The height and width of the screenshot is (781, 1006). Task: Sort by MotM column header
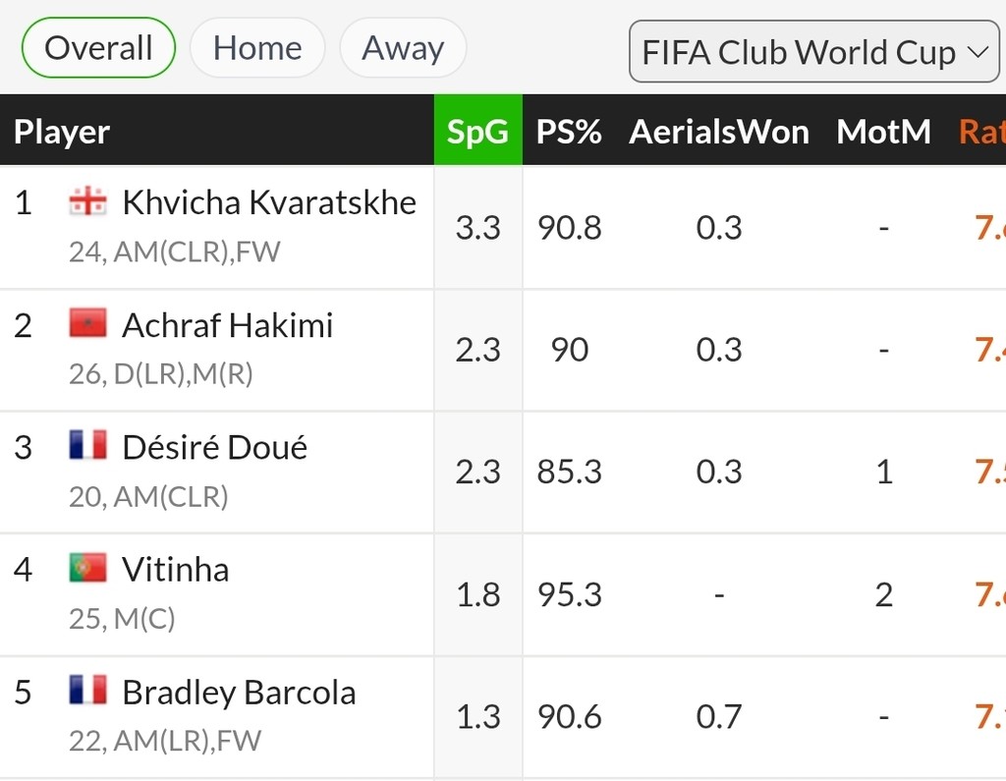point(883,132)
